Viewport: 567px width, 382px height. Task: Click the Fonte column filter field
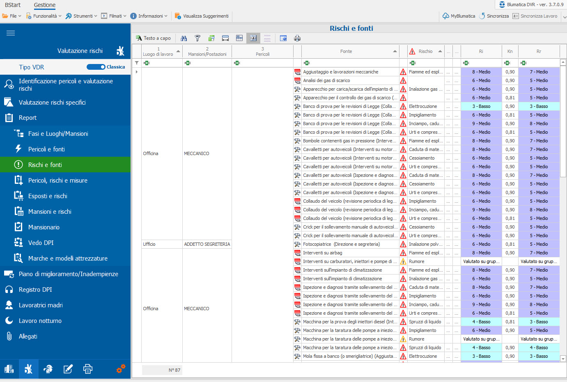(x=350, y=63)
